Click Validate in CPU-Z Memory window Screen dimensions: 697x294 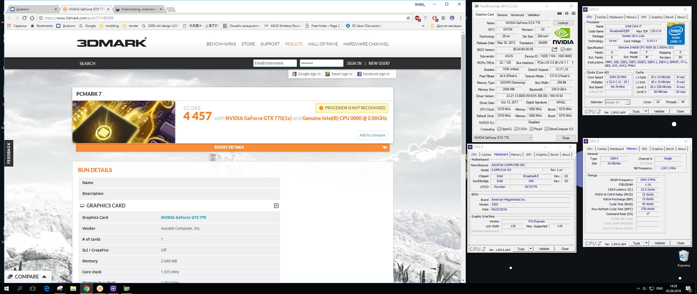point(659,243)
